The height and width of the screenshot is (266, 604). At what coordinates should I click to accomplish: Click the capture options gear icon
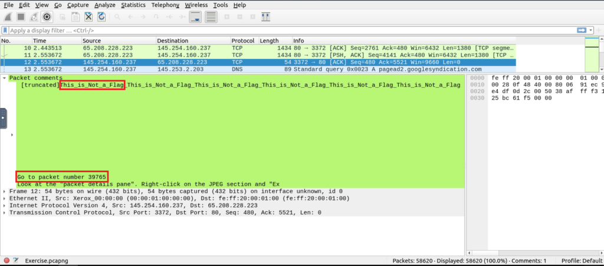click(47, 17)
